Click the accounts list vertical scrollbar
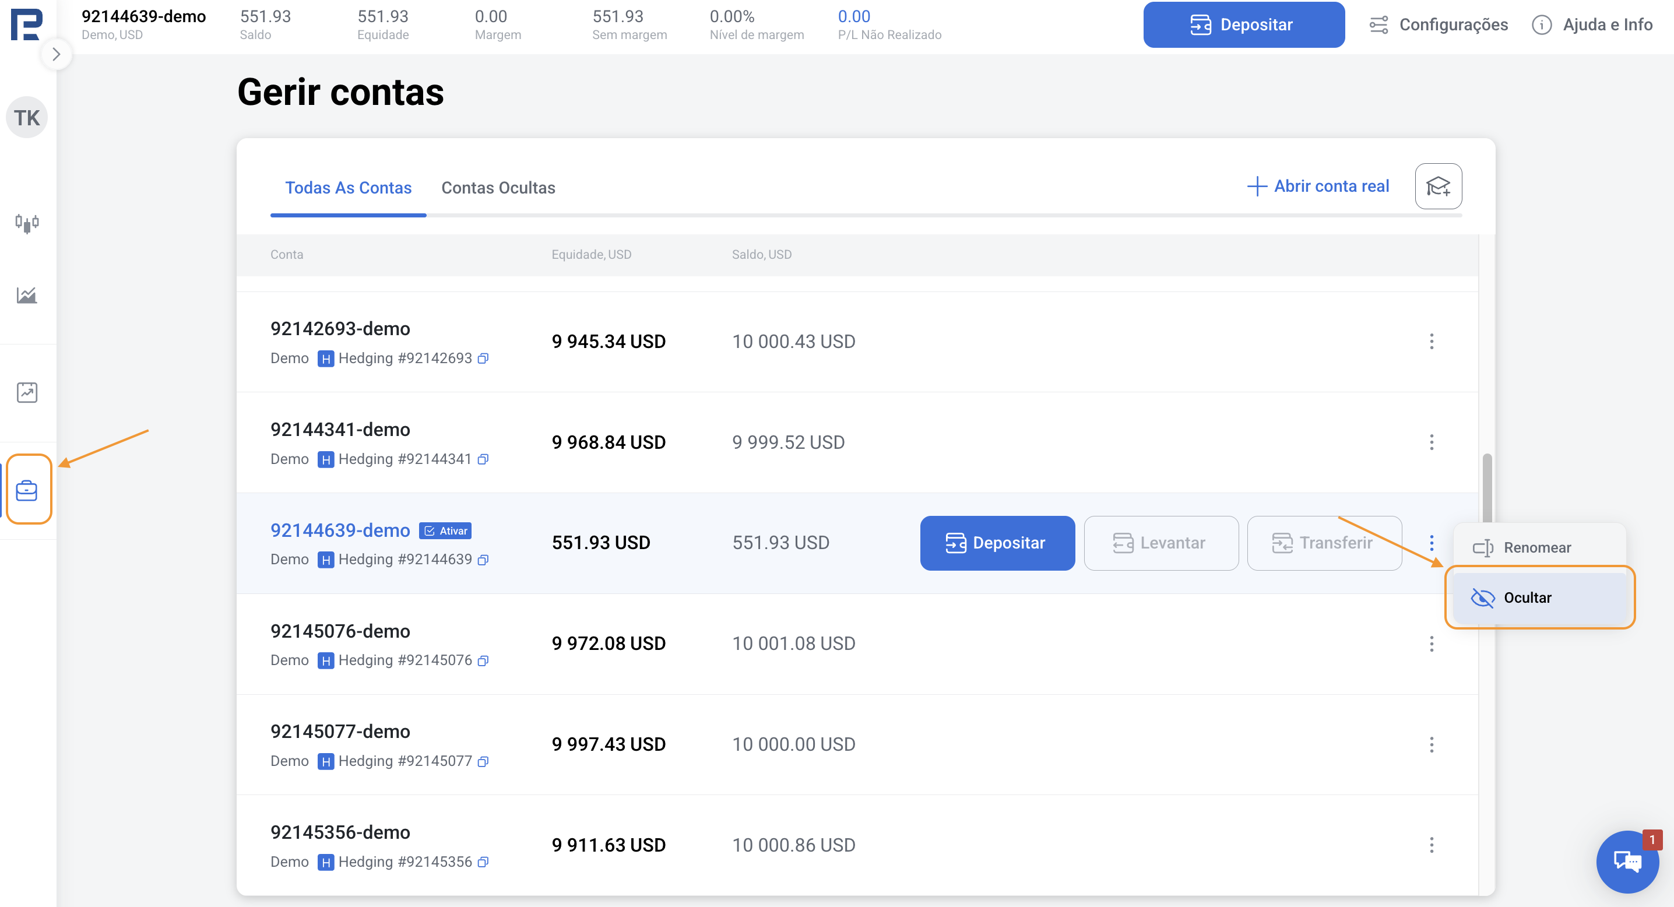The height and width of the screenshot is (907, 1674). coord(1486,487)
